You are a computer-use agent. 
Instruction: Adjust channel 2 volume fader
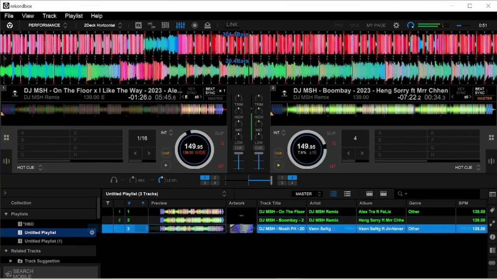pos(259,153)
